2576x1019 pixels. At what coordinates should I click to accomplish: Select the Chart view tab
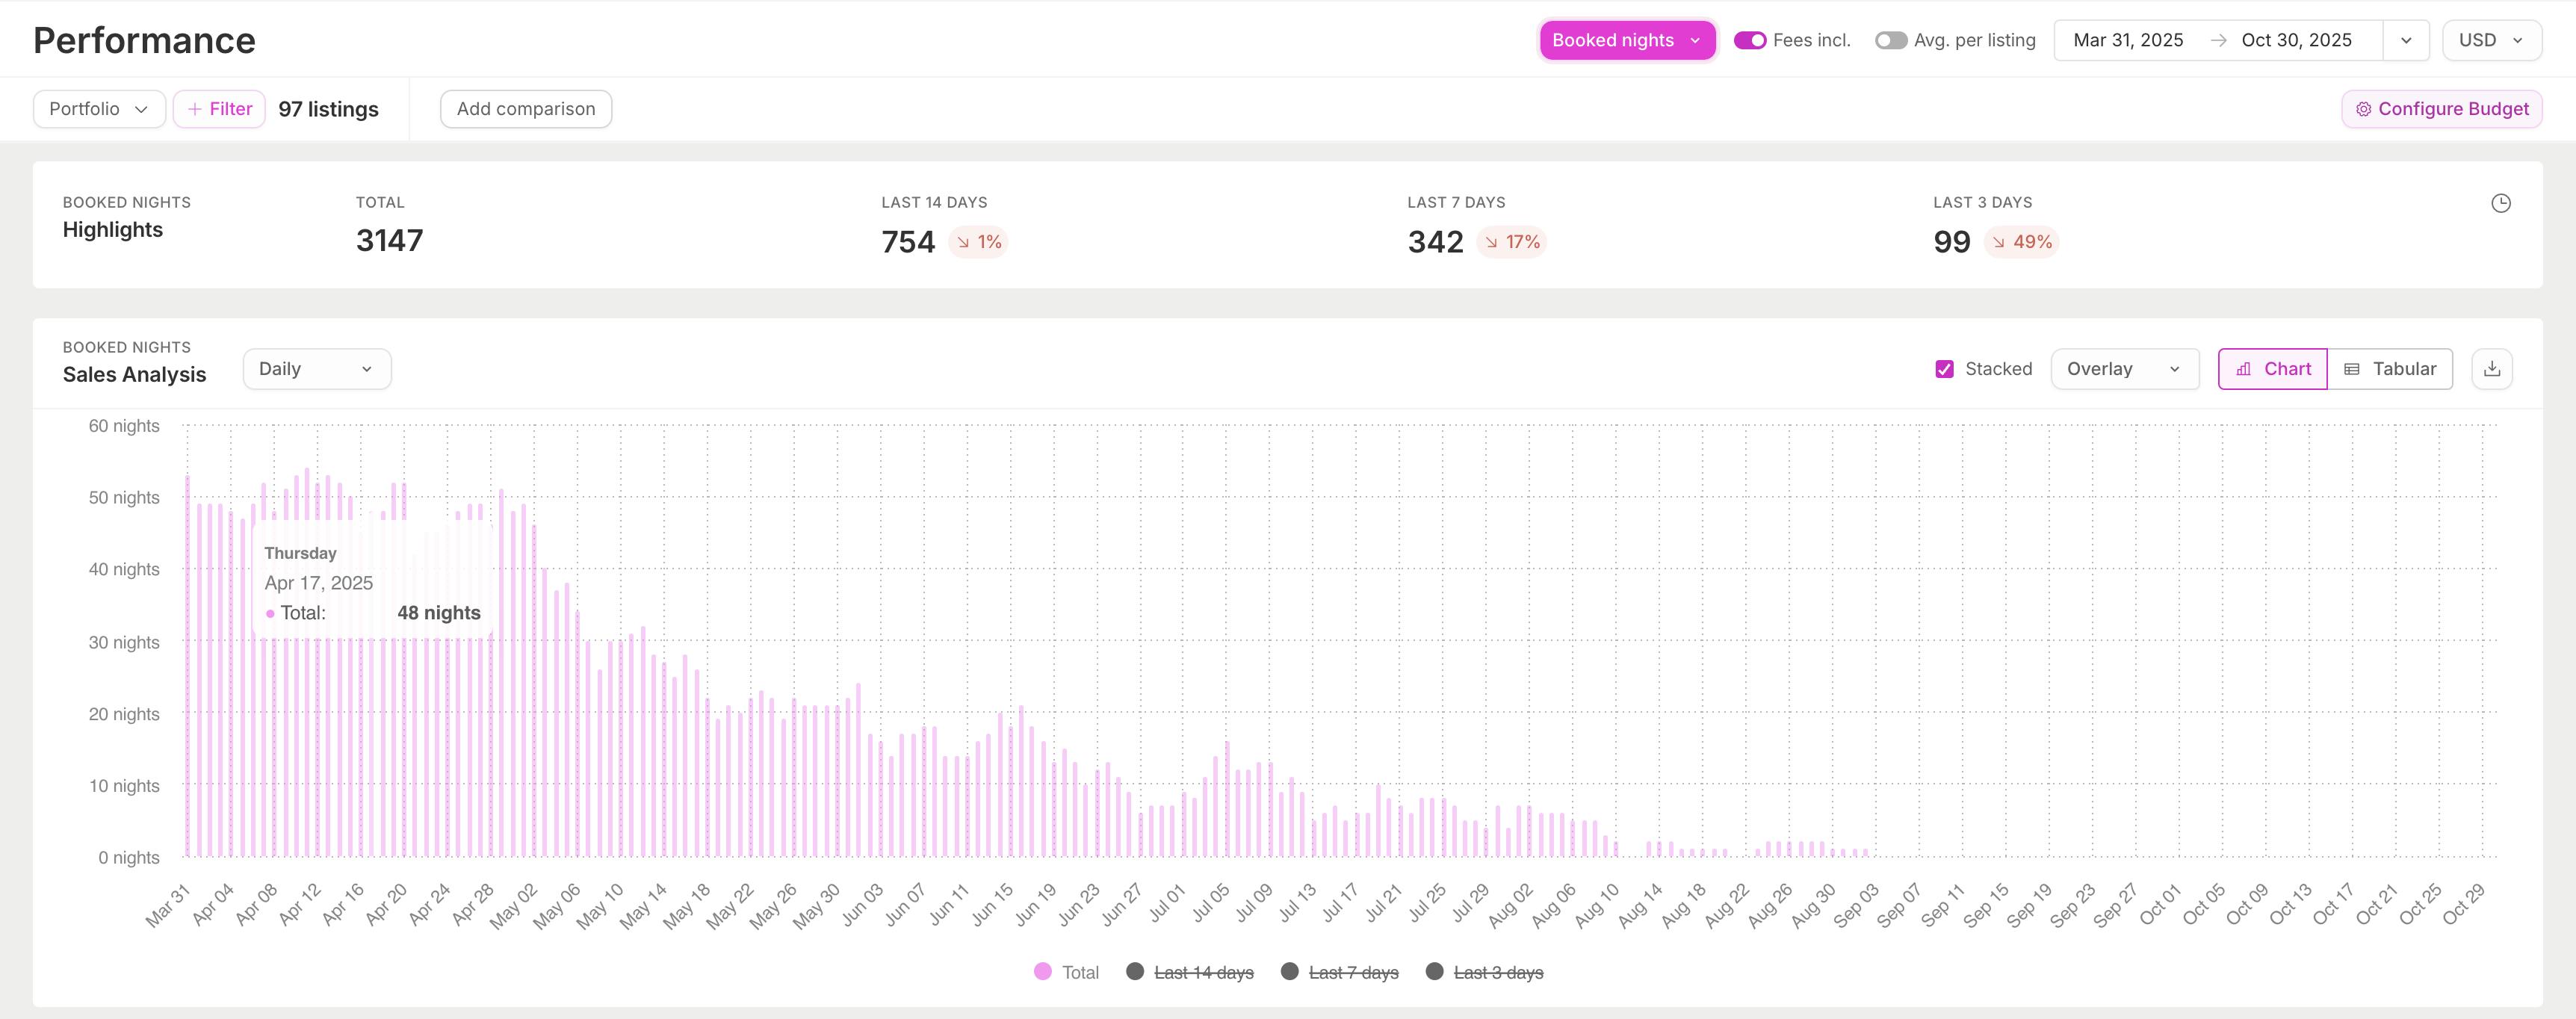click(x=2272, y=369)
